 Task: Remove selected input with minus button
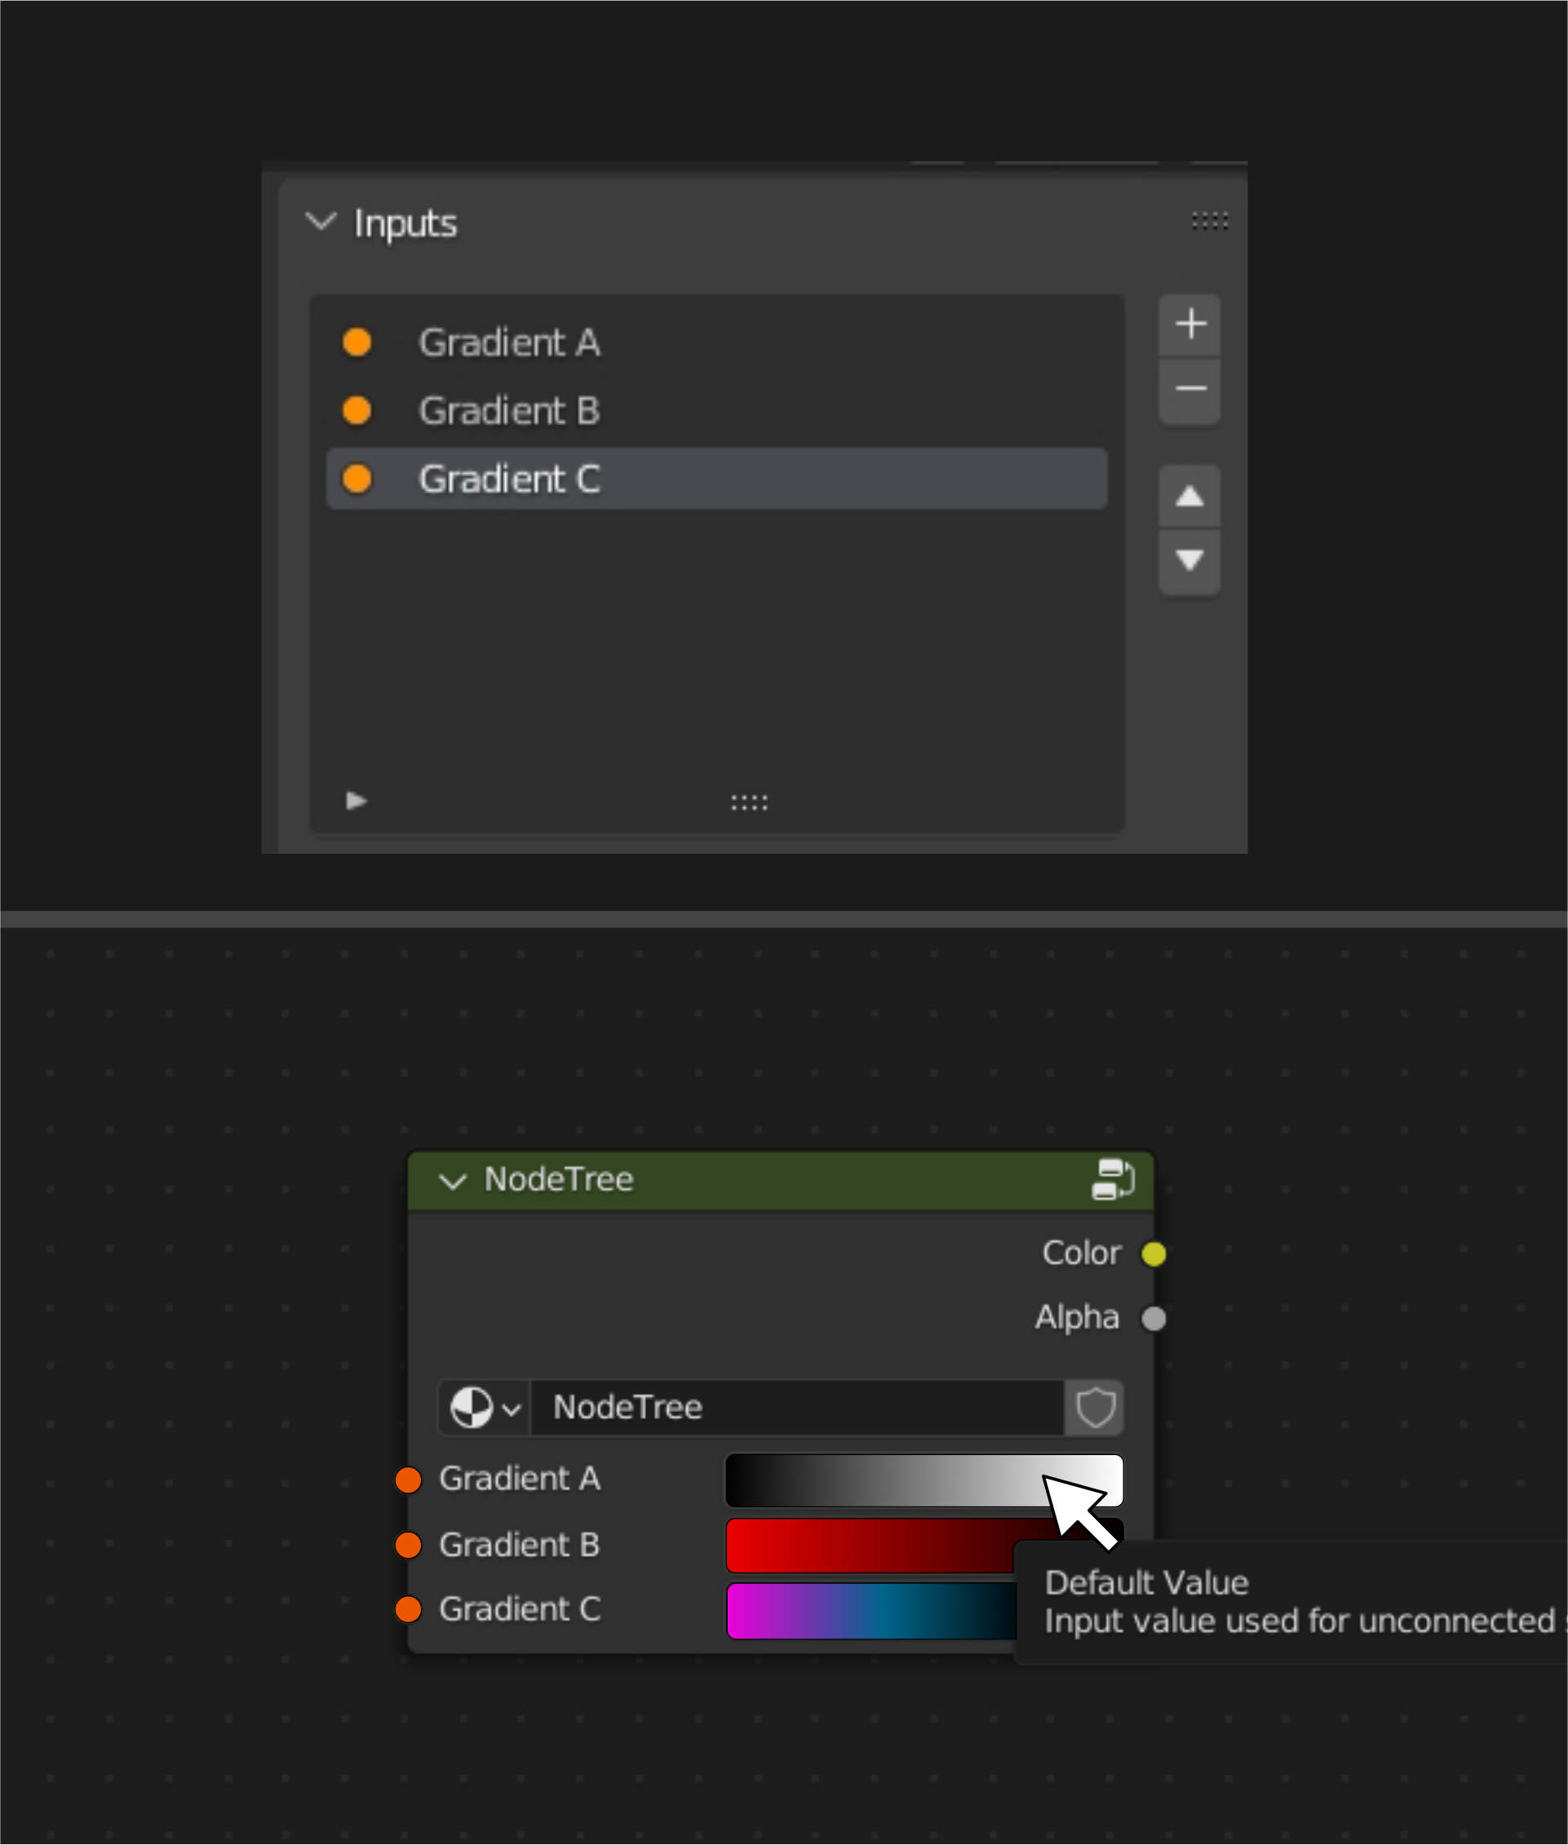[1189, 389]
